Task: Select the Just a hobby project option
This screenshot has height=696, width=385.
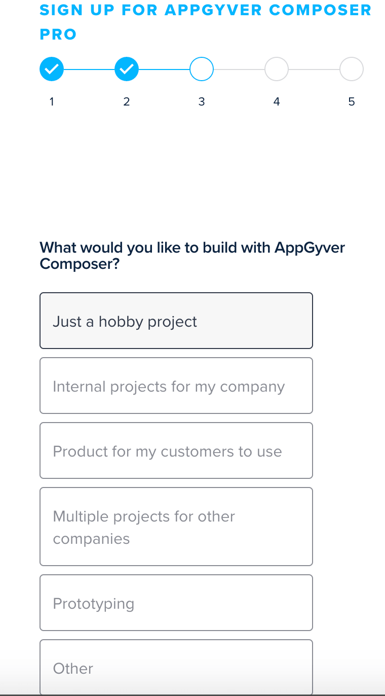Action: click(176, 321)
